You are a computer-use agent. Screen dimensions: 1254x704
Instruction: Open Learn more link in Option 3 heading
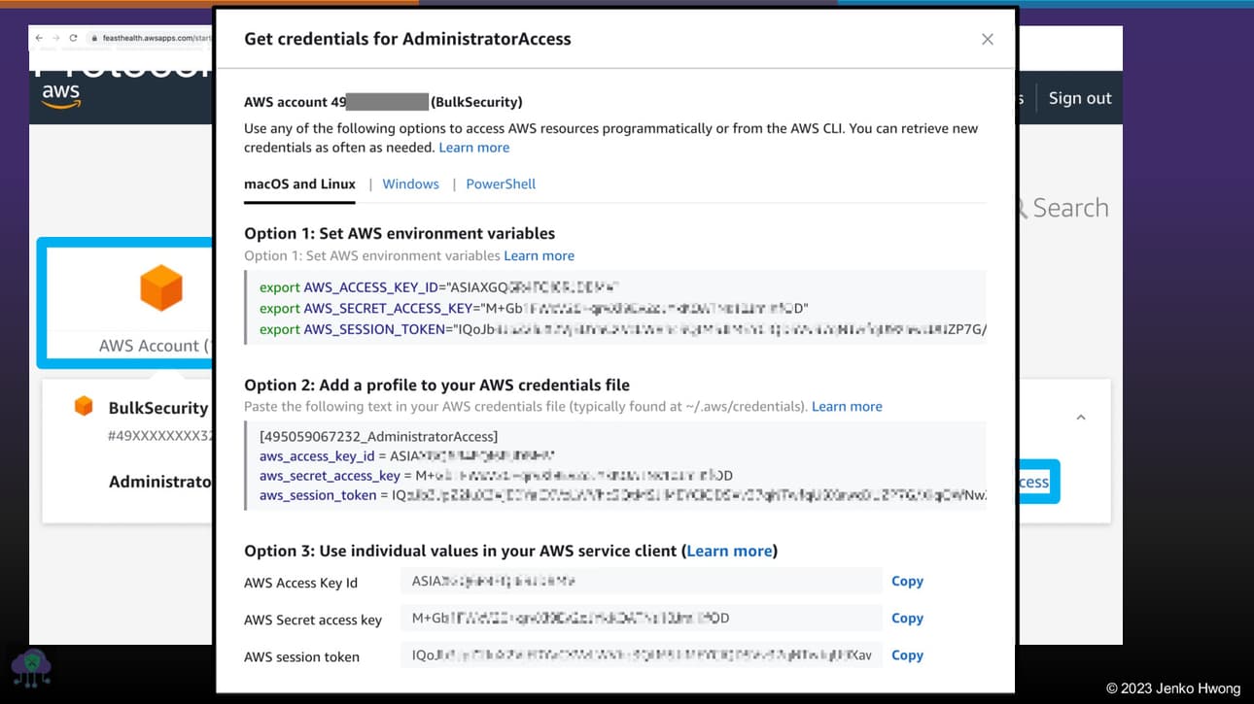729,551
